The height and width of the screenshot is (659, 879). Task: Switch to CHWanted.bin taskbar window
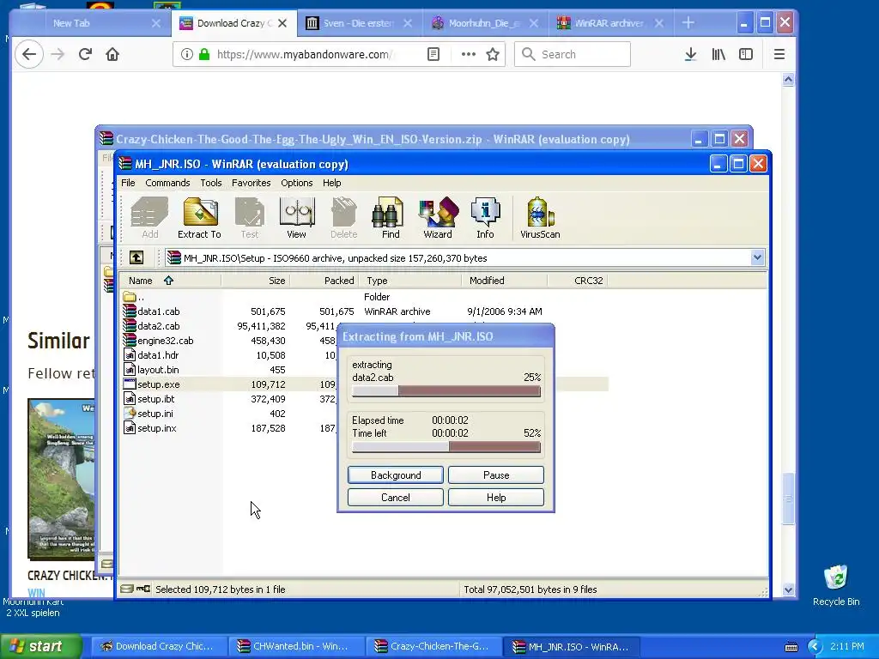(x=295, y=646)
